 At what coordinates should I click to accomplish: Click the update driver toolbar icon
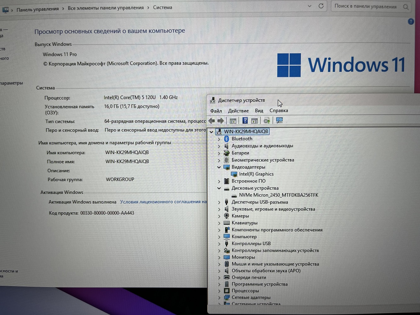(267, 121)
